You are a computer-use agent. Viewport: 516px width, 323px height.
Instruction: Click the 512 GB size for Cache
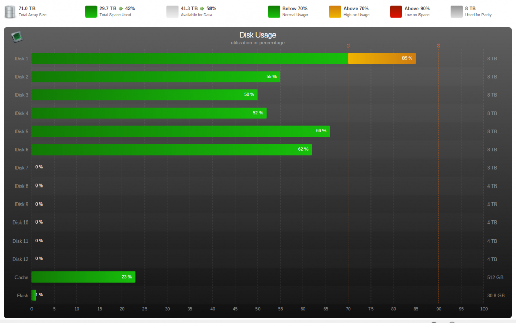pos(495,277)
